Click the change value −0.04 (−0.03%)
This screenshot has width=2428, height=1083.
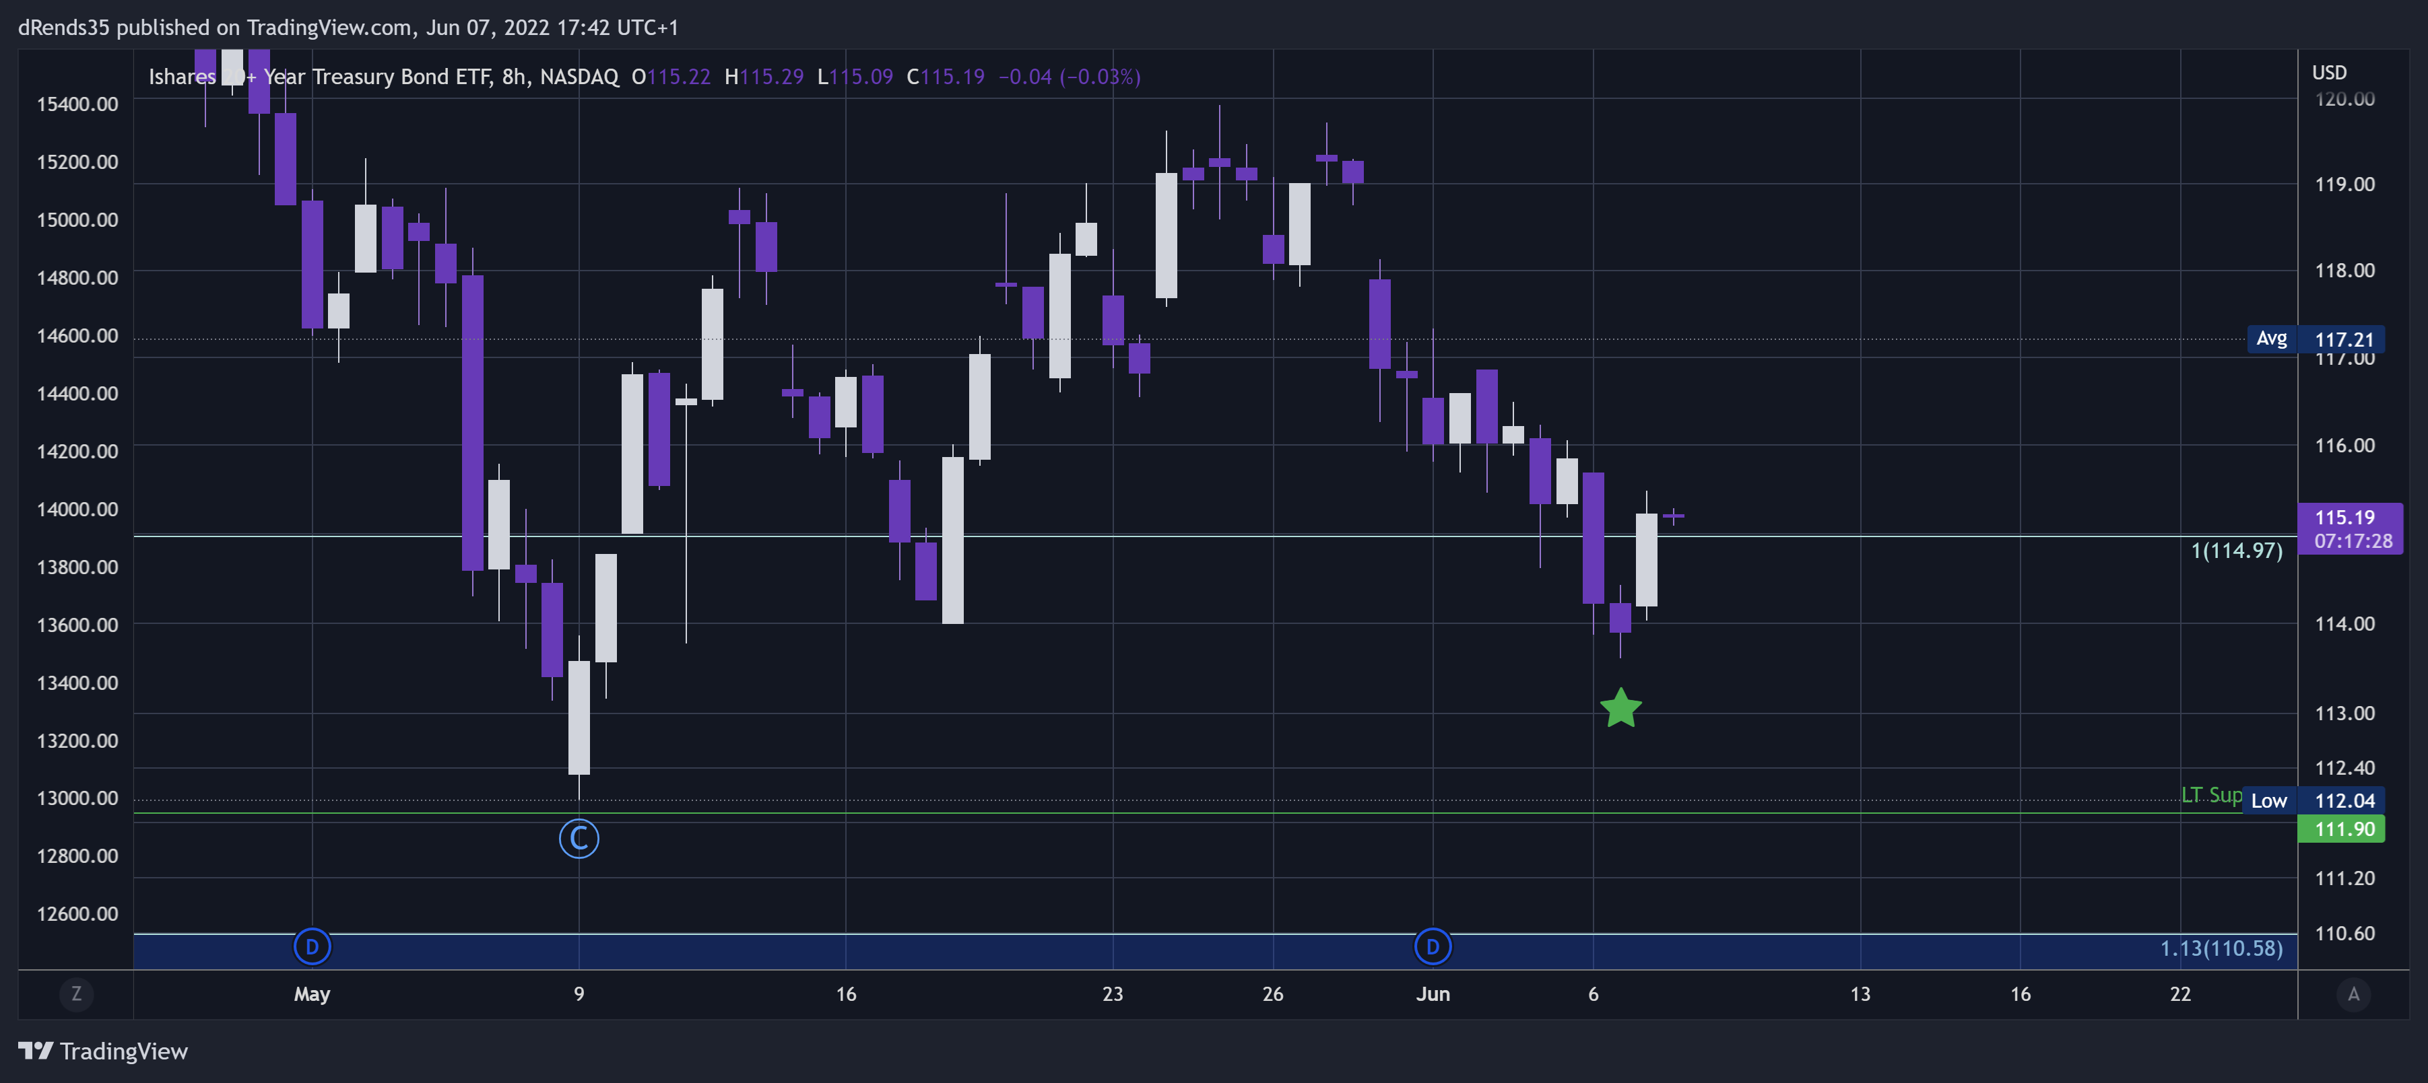tap(1069, 76)
